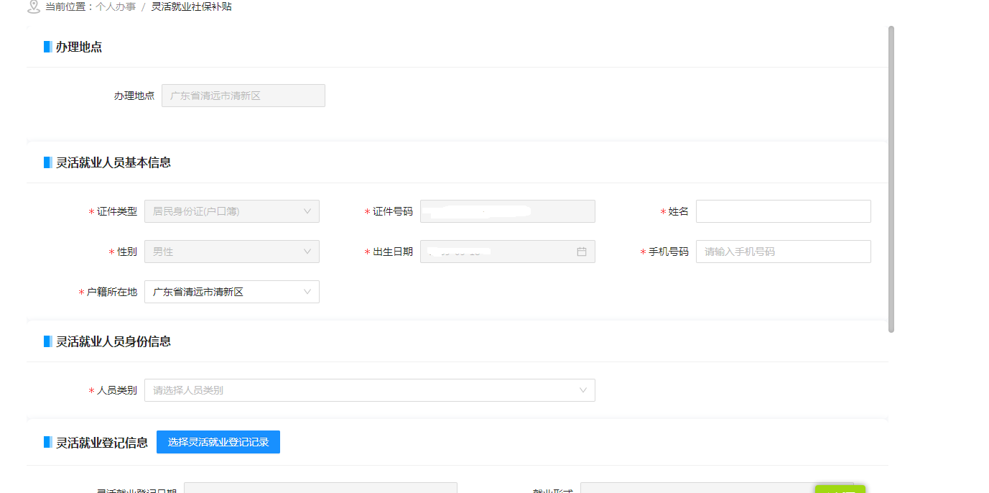This screenshot has width=989, height=493.
Task: Click the green button at bottom right
Action: (840, 491)
